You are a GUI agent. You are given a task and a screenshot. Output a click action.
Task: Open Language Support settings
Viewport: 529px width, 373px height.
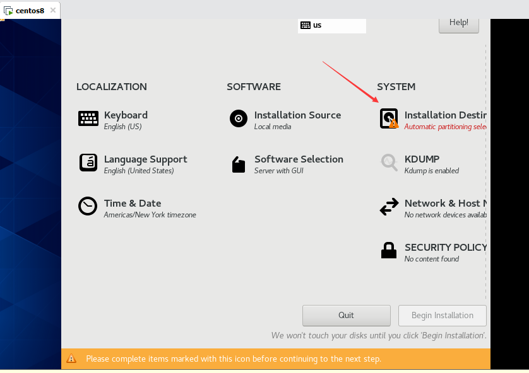click(145, 159)
